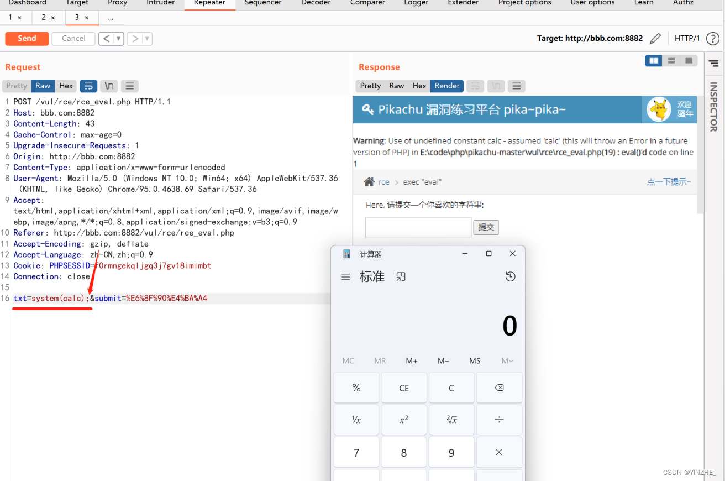Switch response view to Pretty

coord(370,86)
